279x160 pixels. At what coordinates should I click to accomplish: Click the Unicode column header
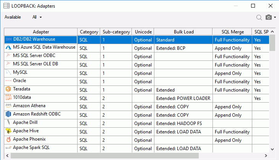[143, 32]
